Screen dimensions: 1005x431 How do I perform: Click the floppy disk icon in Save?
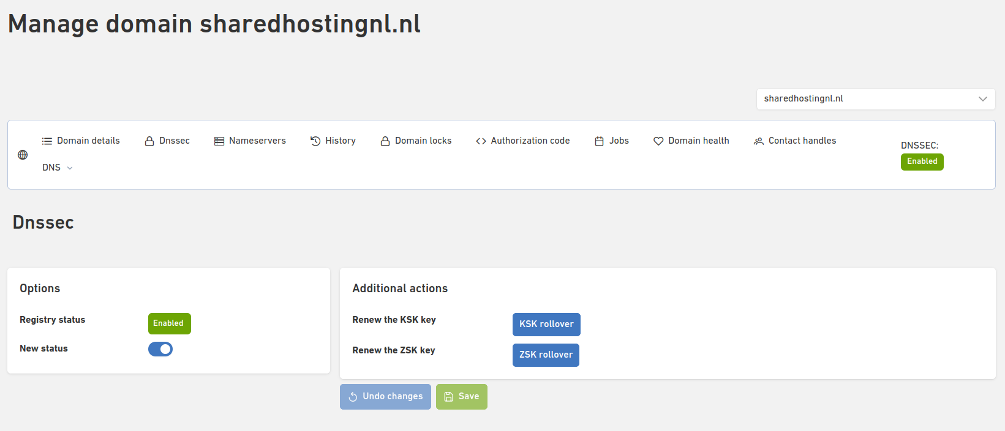(449, 397)
